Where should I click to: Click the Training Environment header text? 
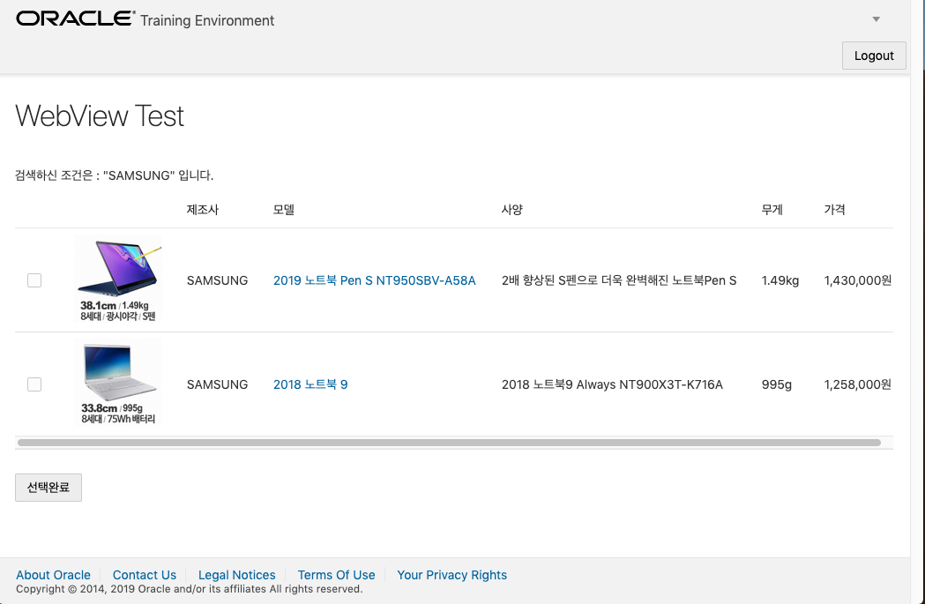tap(207, 20)
